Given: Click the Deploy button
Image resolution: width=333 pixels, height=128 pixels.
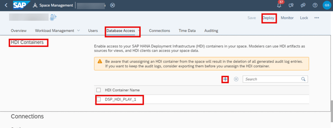Looking at the screenshot, I should 268,18.
